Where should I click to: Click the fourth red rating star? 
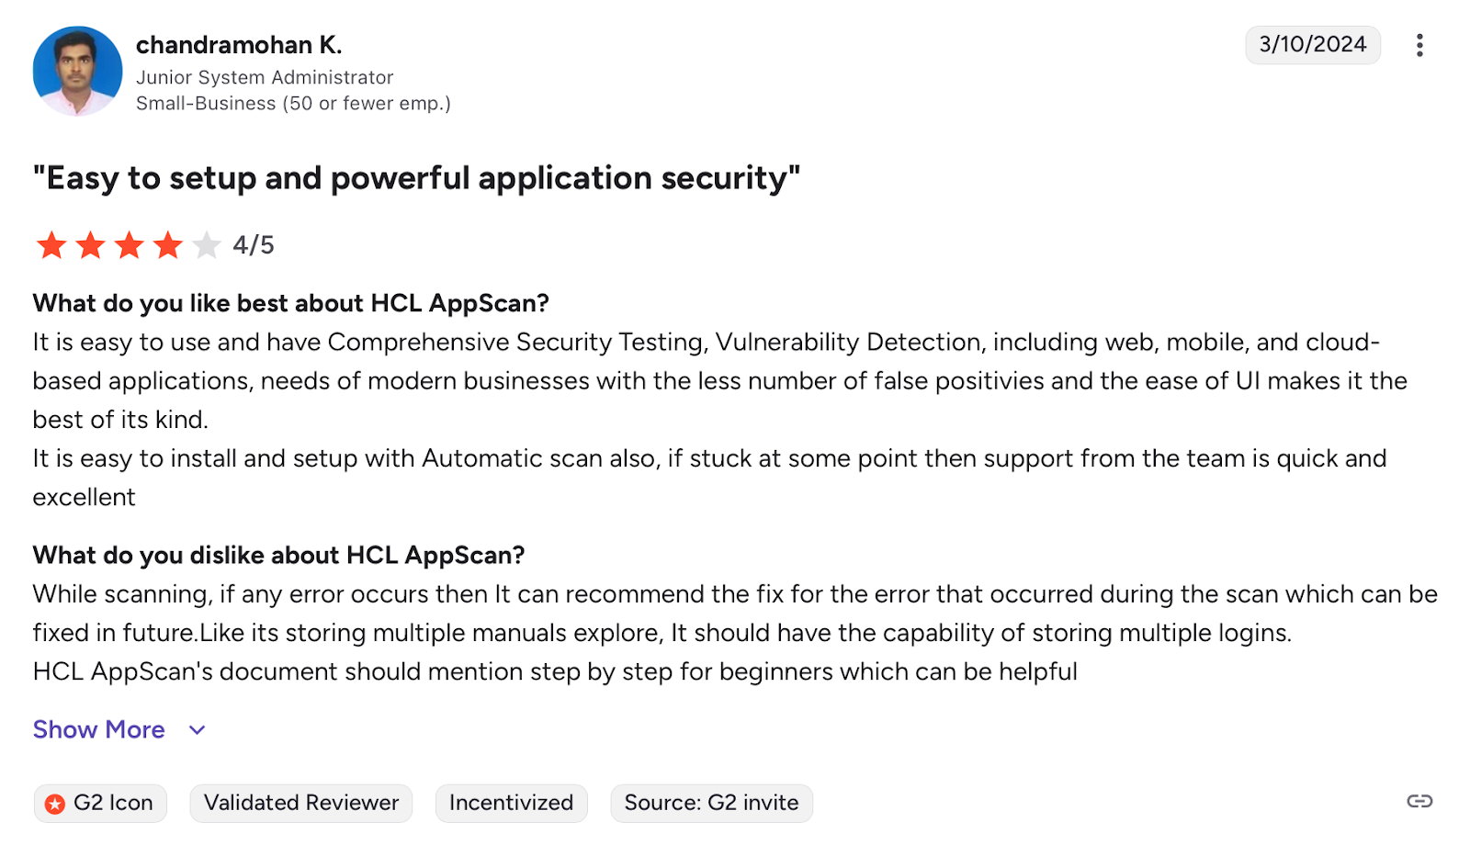coord(169,244)
